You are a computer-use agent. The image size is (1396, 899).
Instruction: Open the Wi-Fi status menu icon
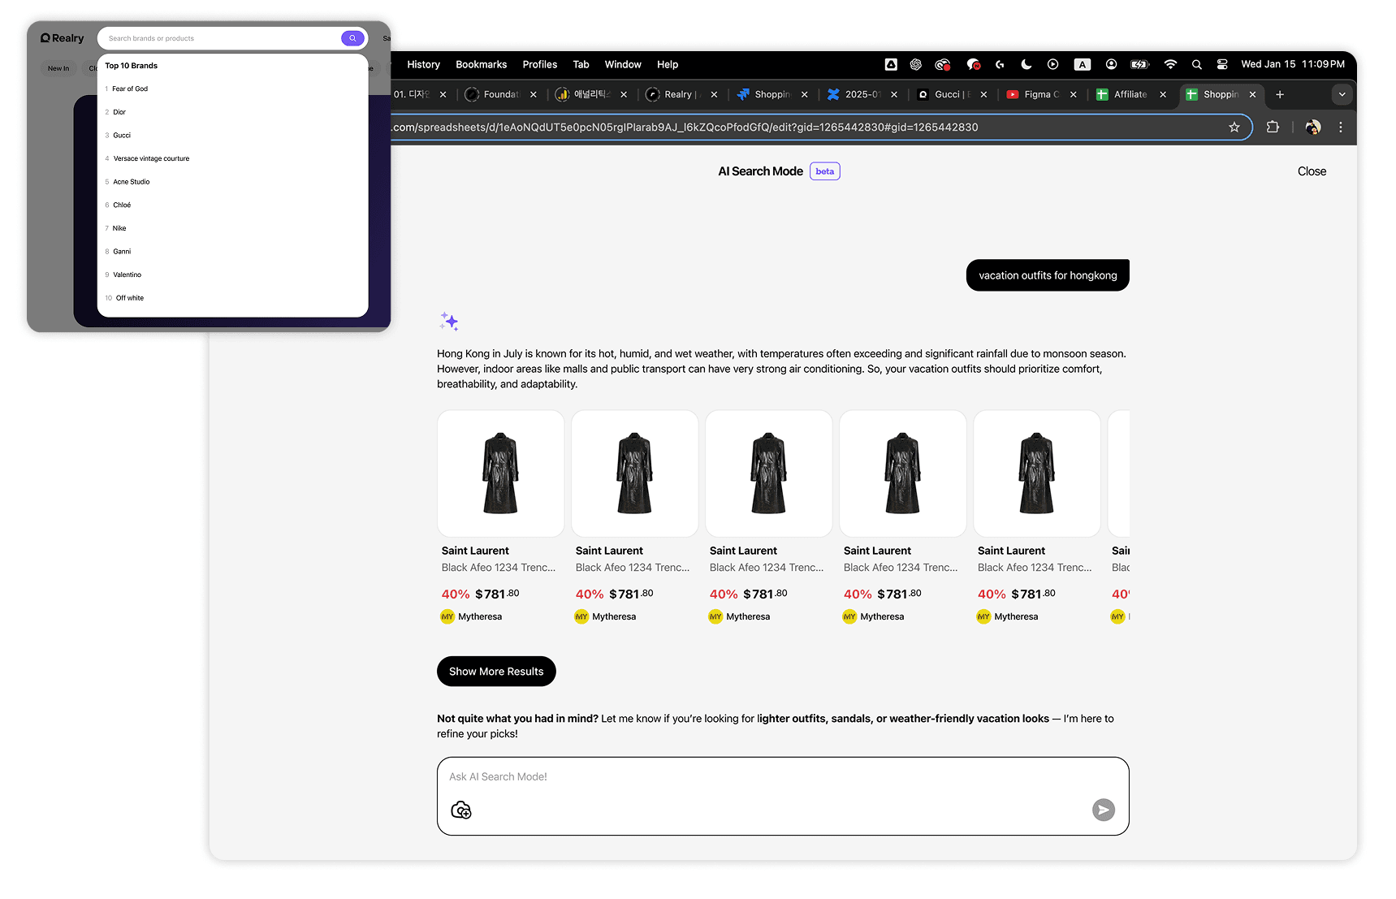[x=1170, y=65]
